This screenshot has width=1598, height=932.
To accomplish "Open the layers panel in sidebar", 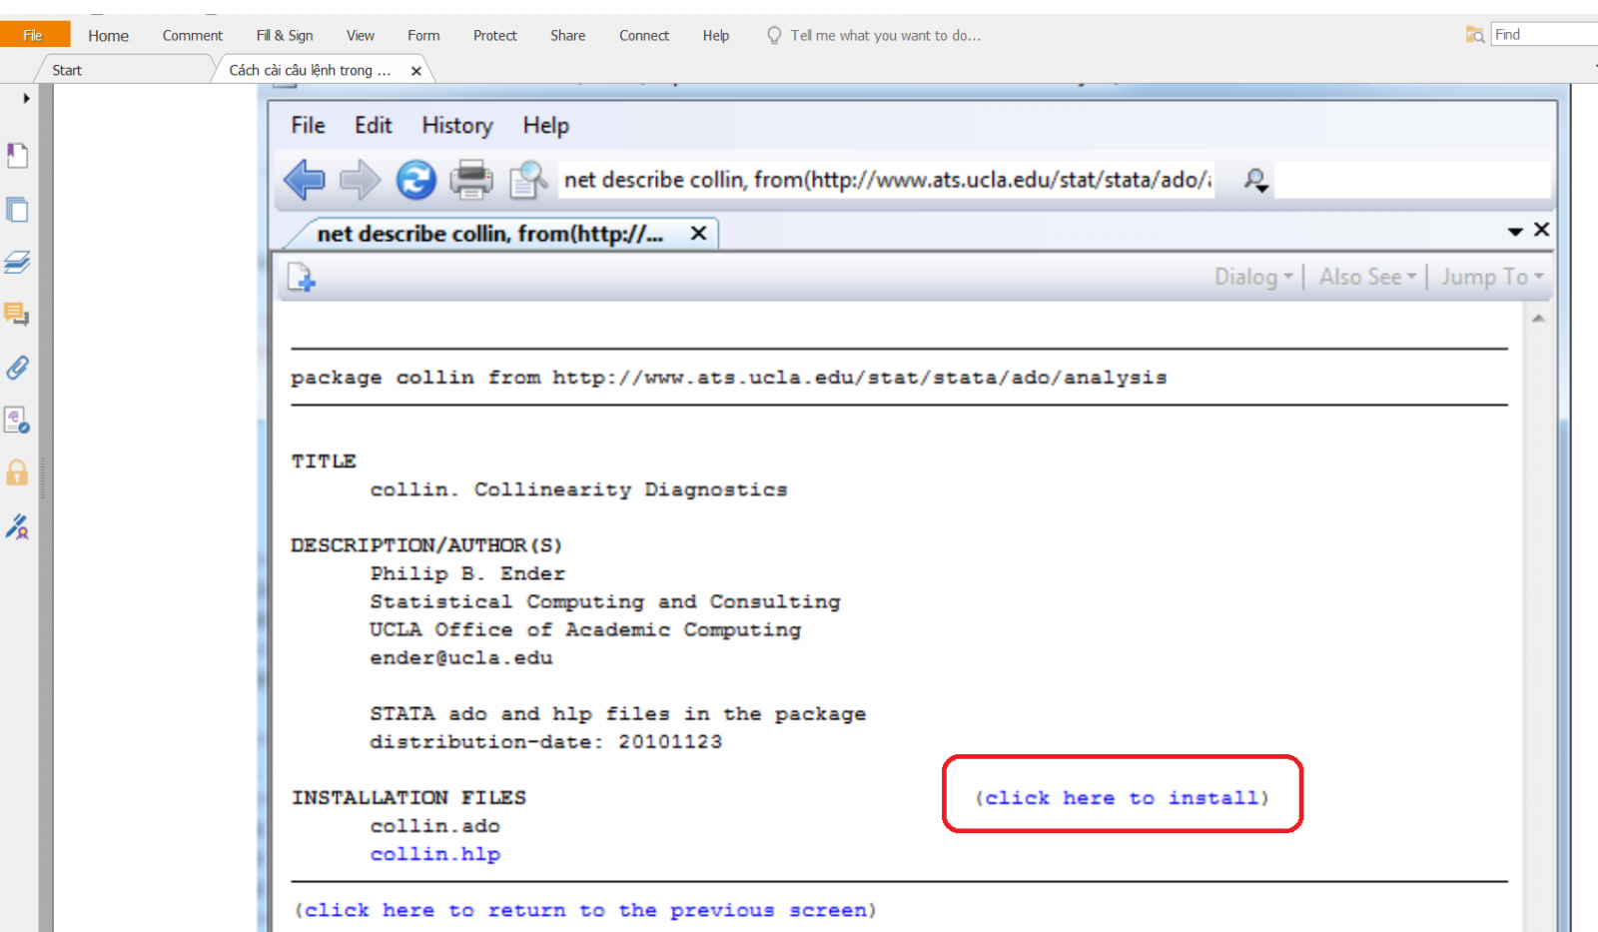I will point(17,262).
